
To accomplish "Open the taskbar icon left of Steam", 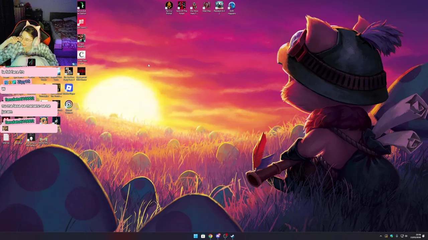I will pos(225,236).
